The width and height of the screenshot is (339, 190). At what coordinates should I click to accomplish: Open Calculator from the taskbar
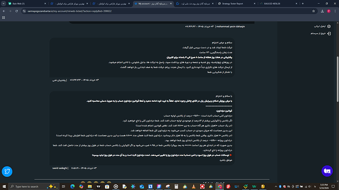[176, 187]
